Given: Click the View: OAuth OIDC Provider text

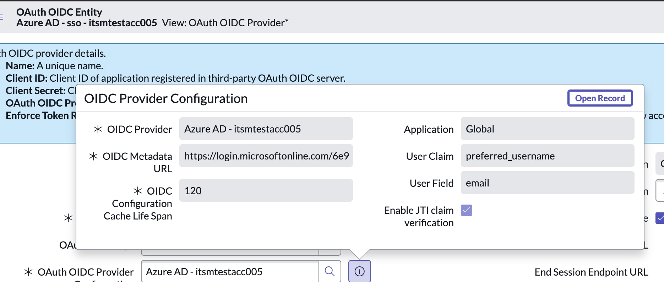Looking at the screenshot, I should (225, 23).
